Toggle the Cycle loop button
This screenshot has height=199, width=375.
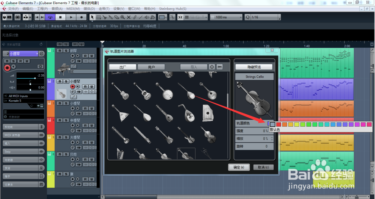pos(50,17)
